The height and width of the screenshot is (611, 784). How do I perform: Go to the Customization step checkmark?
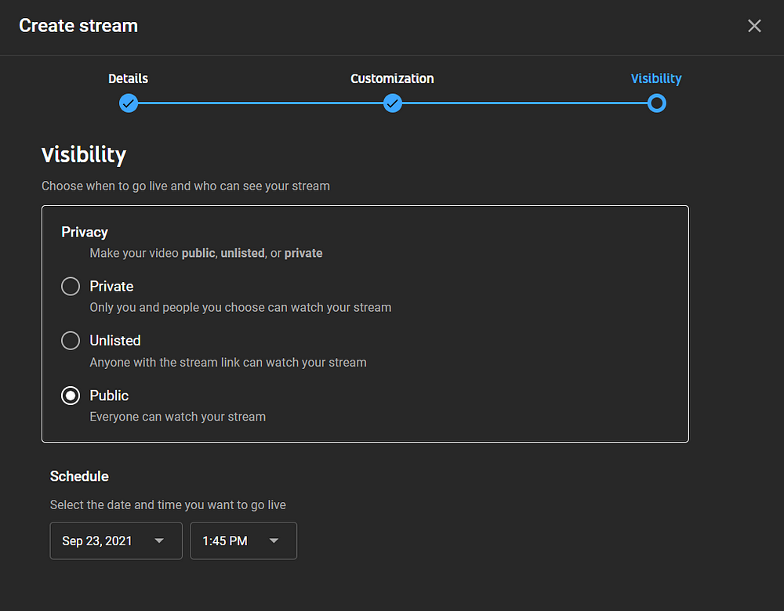(393, 103)
